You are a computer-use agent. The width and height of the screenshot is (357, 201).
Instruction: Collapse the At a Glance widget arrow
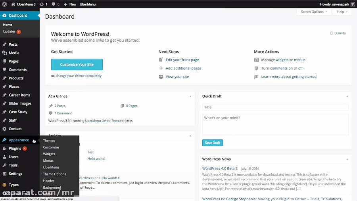coord(190,97)
